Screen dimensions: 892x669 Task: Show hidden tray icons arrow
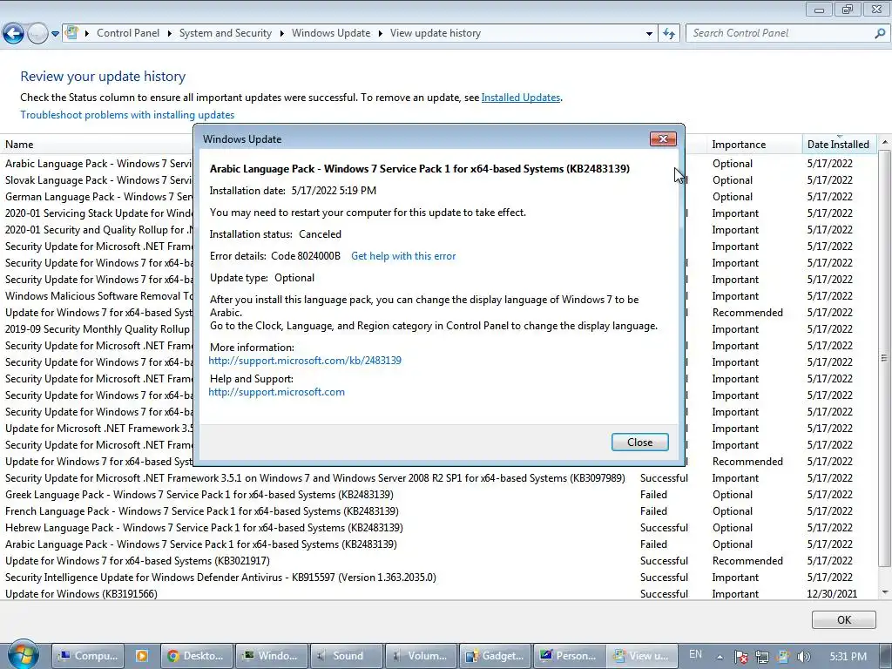point(720,657)
